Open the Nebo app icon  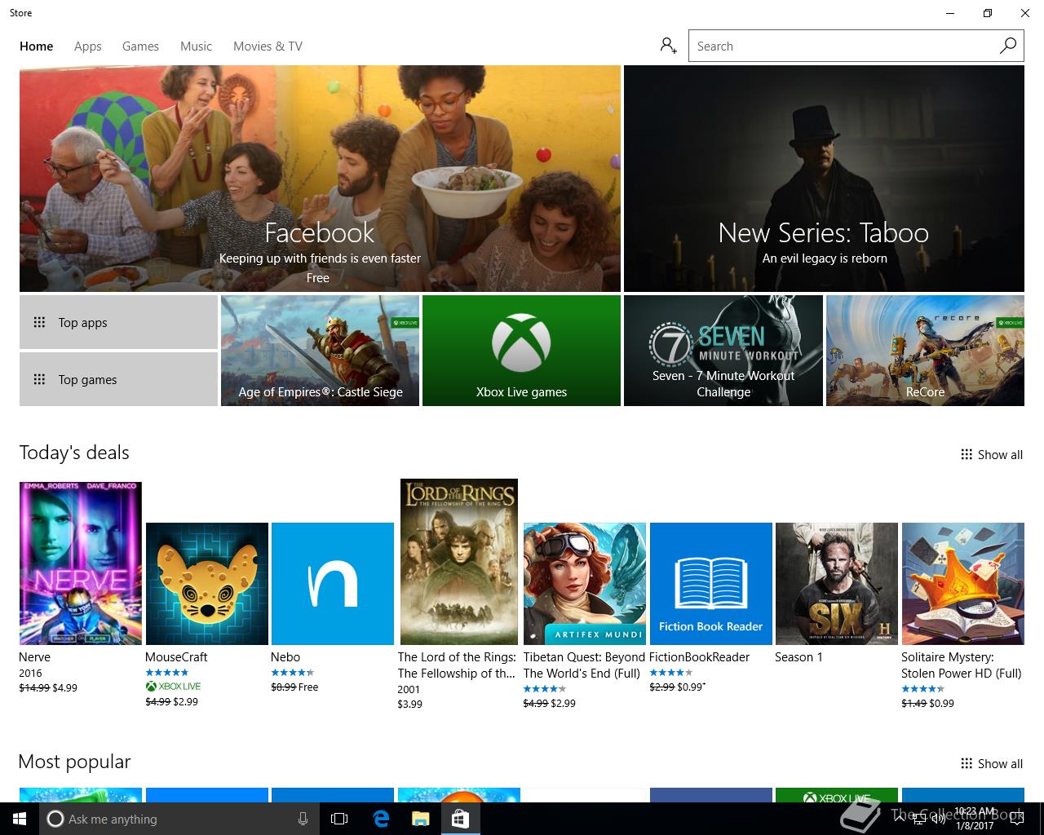click(x=333, y=584)
